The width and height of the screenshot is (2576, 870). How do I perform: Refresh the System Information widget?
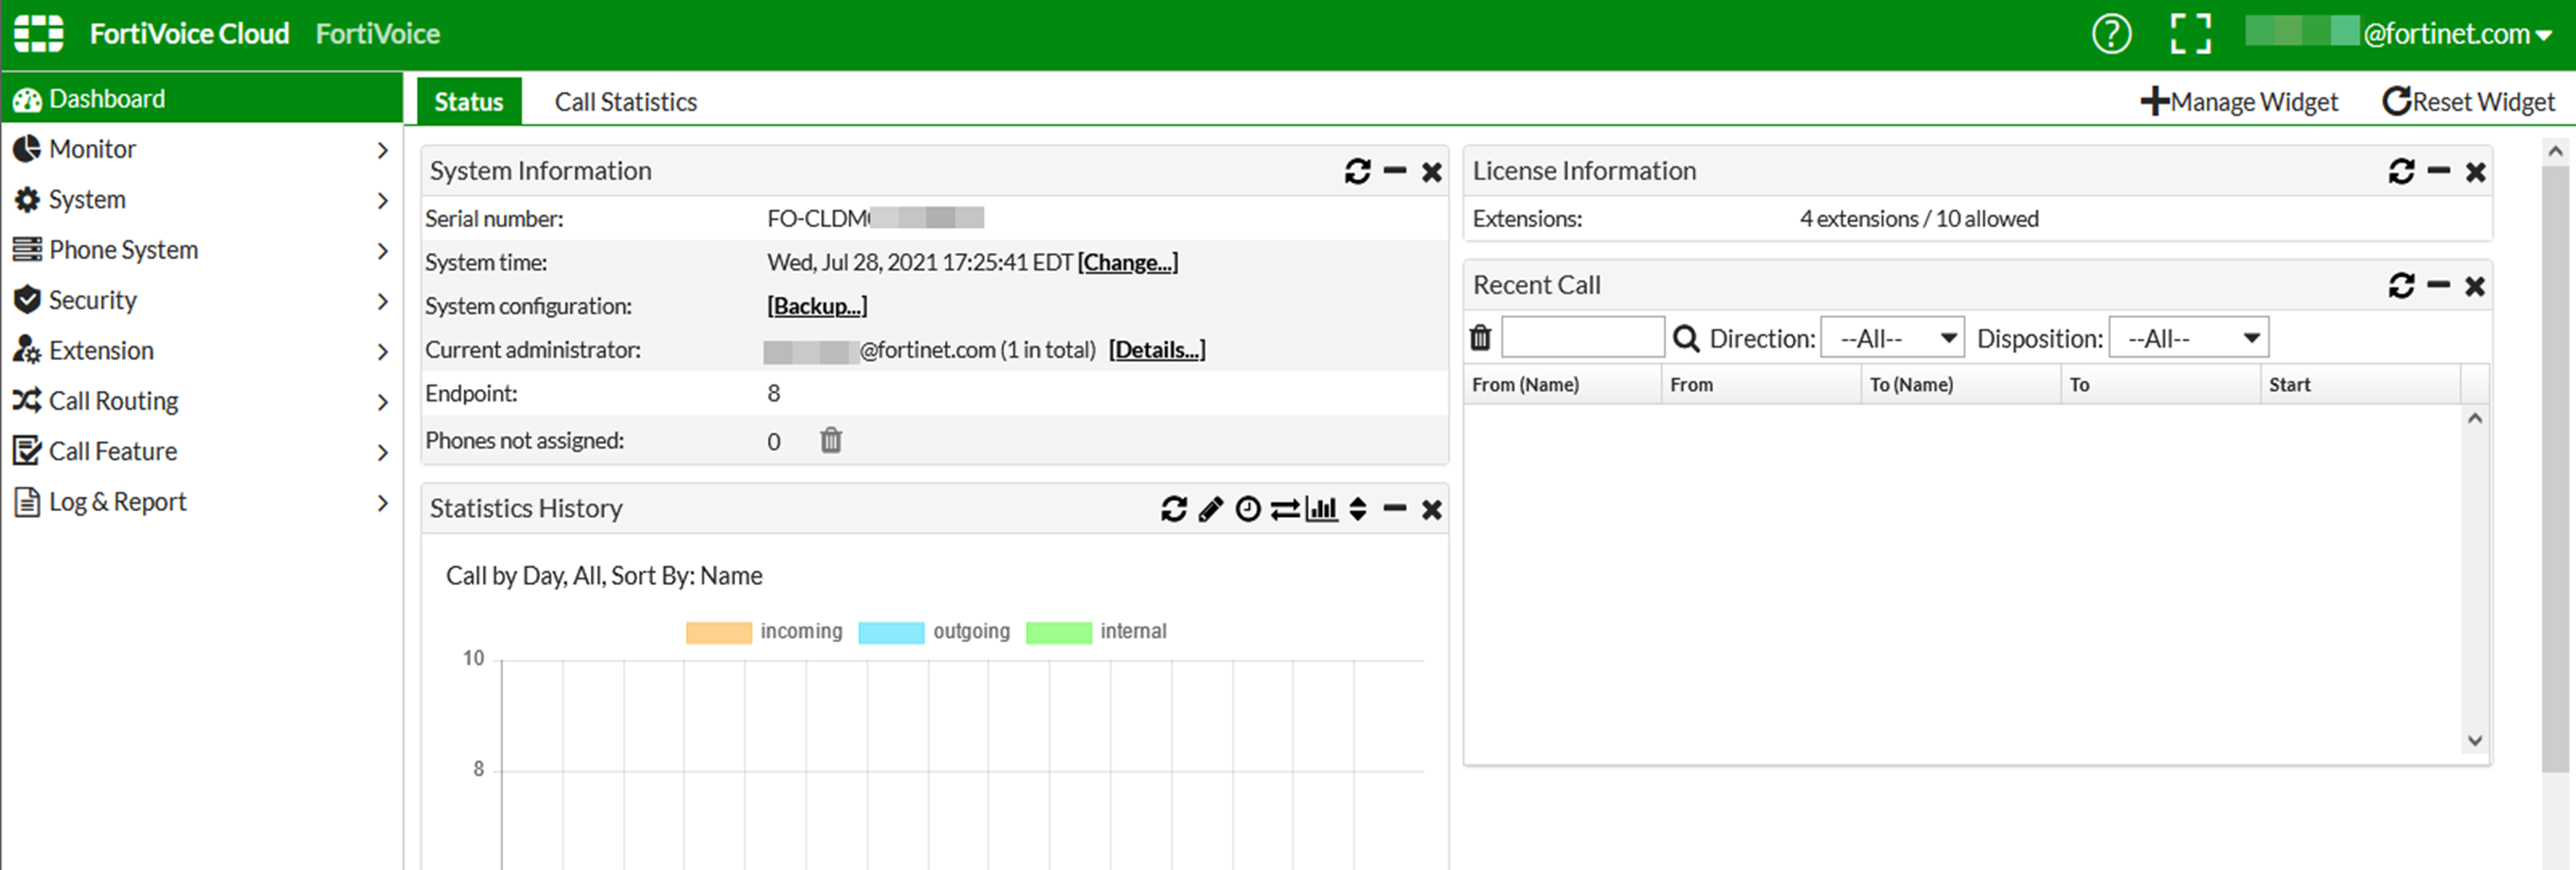click(x=1357, y=171)
